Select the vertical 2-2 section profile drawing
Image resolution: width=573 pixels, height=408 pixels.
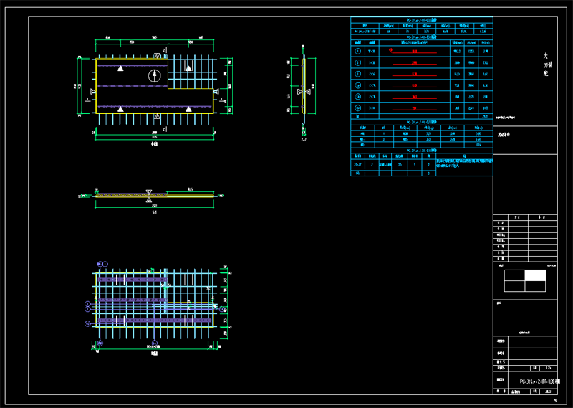303,90
